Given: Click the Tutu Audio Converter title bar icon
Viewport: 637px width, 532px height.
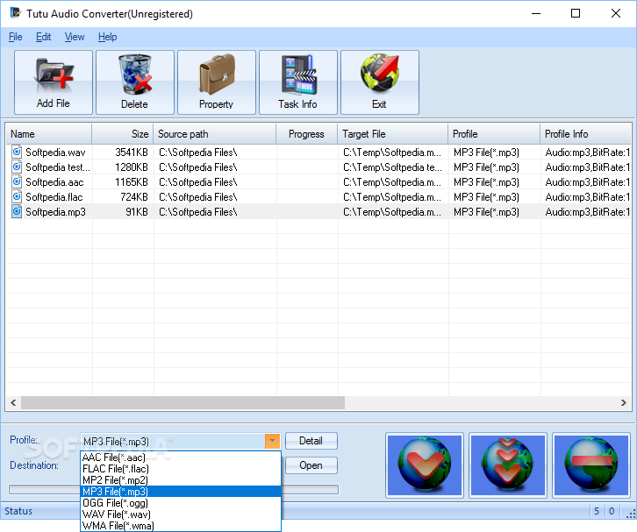Looking at the screenshot, I should pyautogui.click(x=16, y=13).
